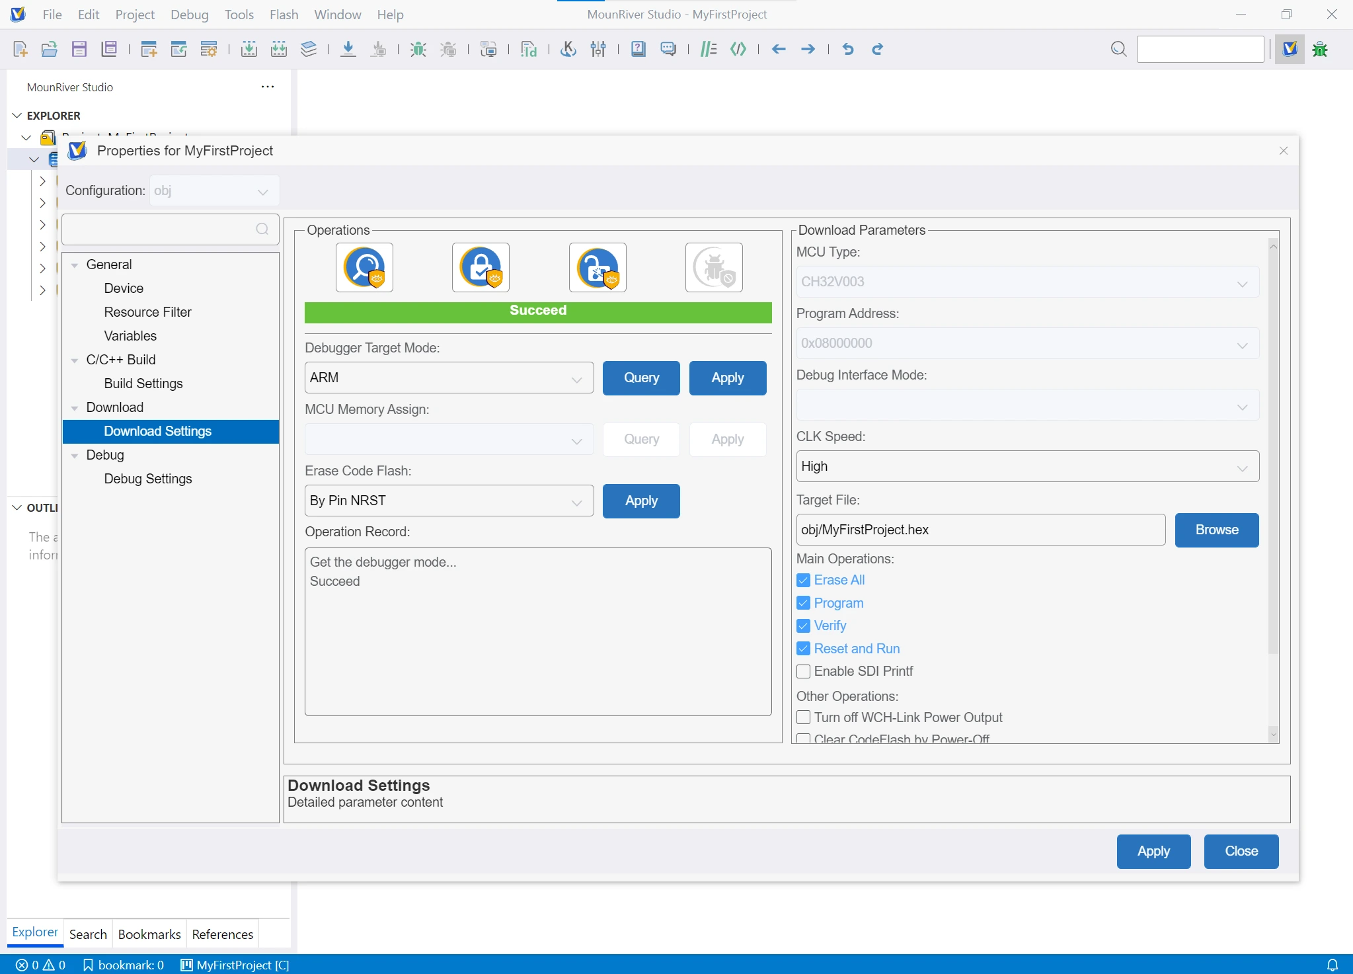
Task: Open the Configuration dropdown
Action: 214,191
